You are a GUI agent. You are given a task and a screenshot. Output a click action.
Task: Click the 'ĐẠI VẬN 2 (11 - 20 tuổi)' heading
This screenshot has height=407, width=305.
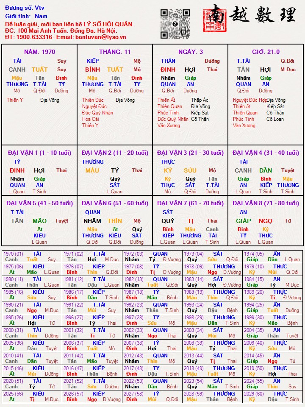tap(115, 153)
